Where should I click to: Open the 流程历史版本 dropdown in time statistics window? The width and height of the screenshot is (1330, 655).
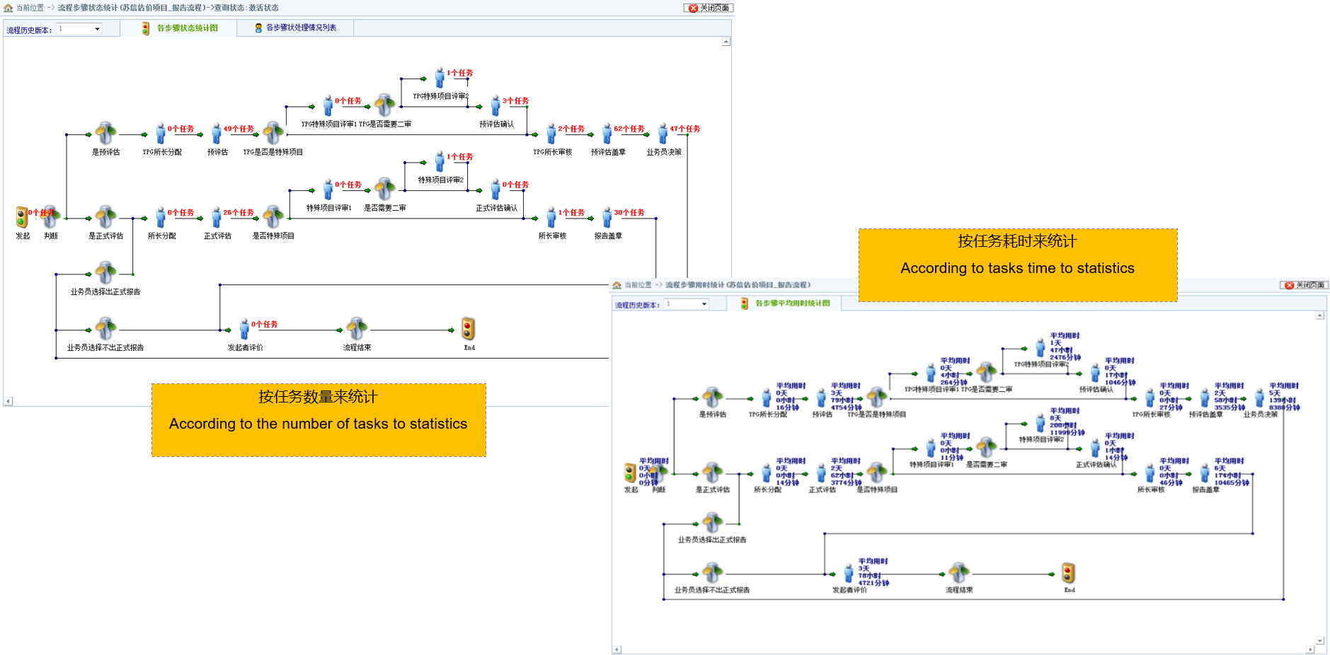click(x=687, y=304)
